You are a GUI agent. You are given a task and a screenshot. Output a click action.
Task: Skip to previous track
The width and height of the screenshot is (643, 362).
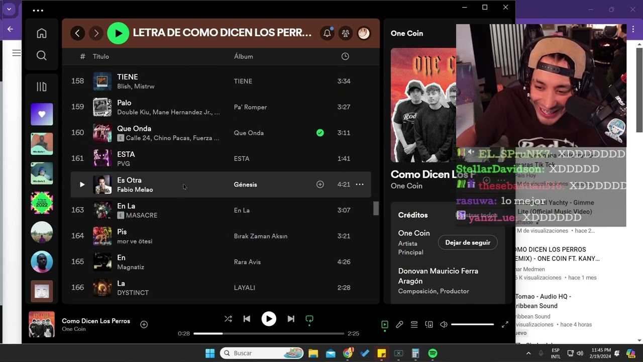tap(247, 319)
